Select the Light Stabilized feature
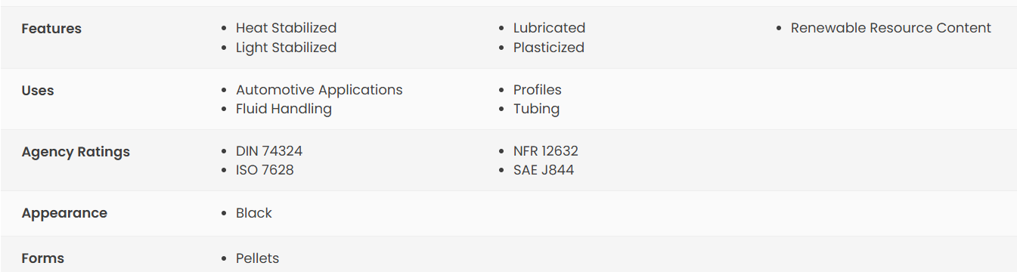Viewport: 1017px width, 272px height. pyautogui.click(x=286, y=48)
